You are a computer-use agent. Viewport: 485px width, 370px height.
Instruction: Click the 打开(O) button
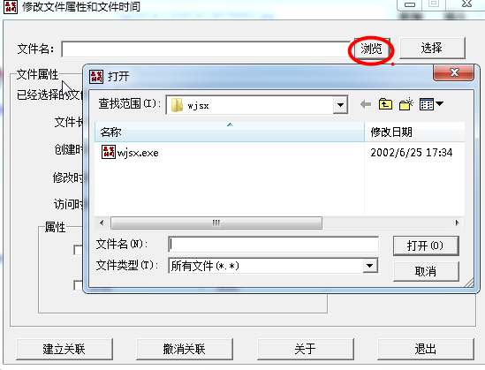pyautogui.click(x=426, y=245)
